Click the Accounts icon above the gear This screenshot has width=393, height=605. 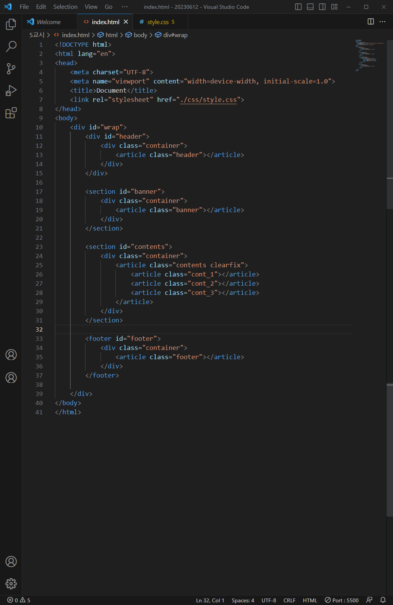pos(11,562)
